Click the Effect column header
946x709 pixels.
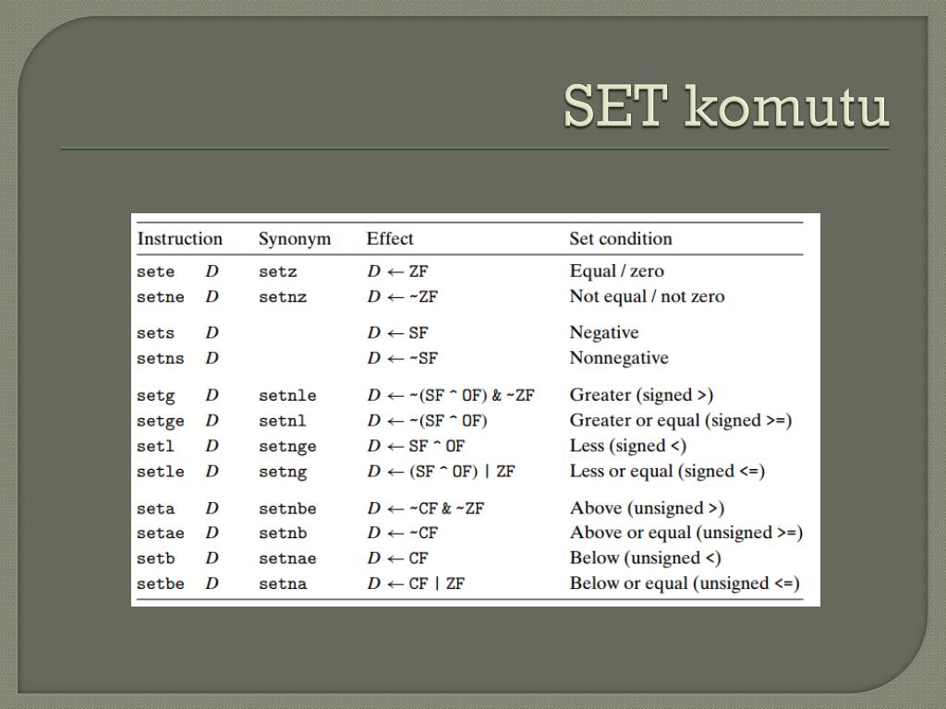click(x=390, y=239)
